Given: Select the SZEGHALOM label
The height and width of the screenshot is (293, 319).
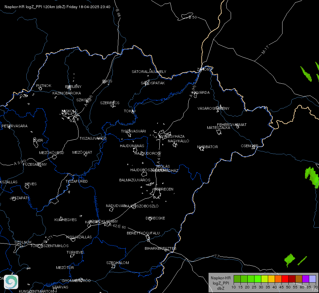Looking at the screenshot, I should point(118,263).
